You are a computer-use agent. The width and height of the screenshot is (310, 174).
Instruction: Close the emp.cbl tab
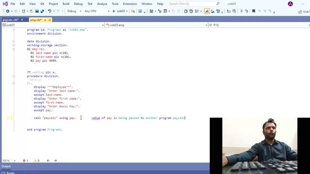tap(49, 20)
